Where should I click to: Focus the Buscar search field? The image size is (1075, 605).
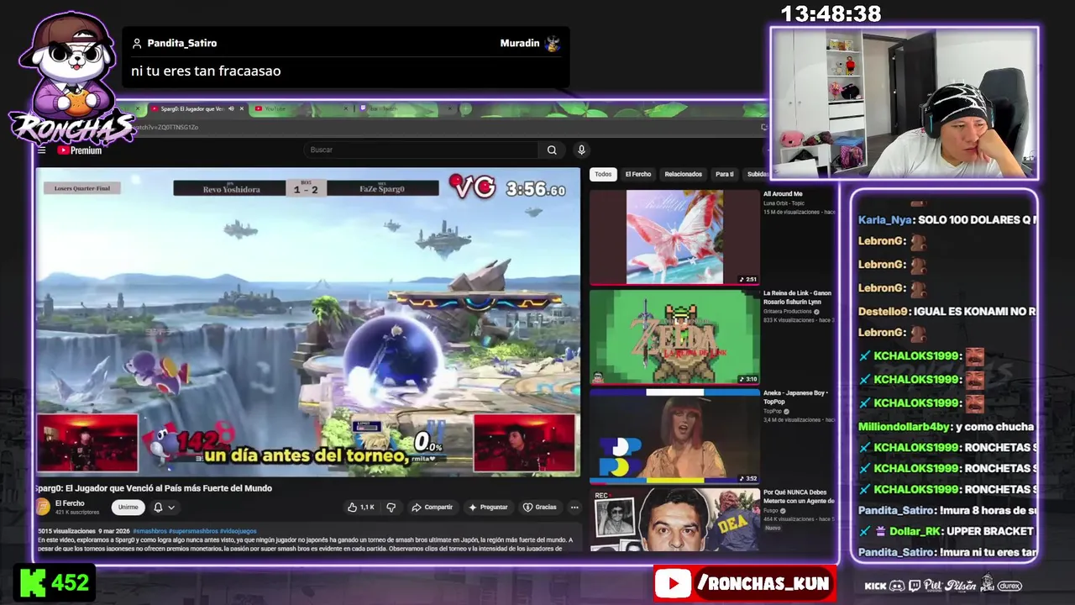pyautogui.click(x=421, y=150)
